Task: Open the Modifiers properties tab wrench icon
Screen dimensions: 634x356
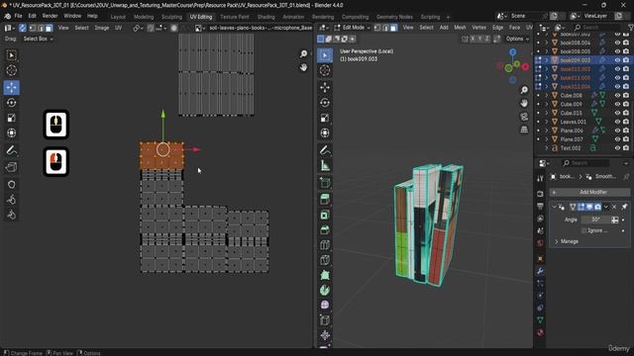Action: click(x=540, y=271)
